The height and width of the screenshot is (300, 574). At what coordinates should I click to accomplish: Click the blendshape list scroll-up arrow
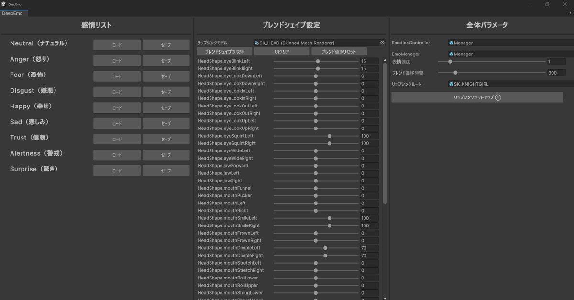click(x=385, y=60)
